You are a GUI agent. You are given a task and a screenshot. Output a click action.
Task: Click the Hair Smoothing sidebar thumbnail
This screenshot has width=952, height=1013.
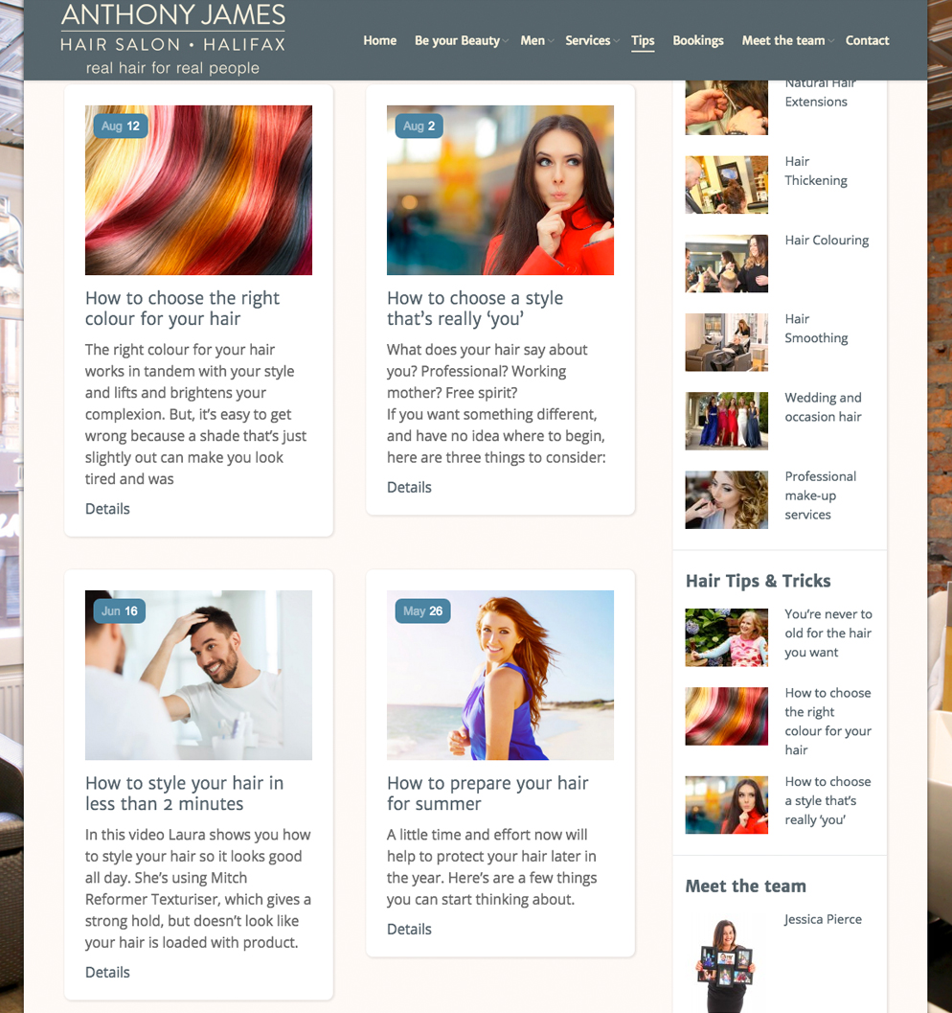[x=727, y=342]
